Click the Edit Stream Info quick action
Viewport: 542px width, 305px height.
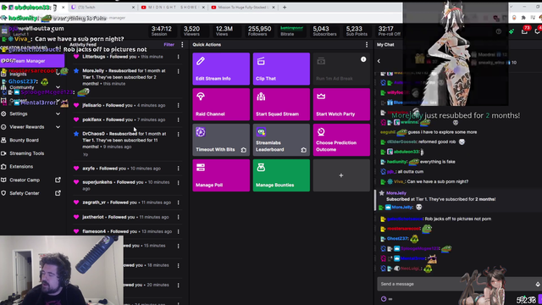[221, 69]
